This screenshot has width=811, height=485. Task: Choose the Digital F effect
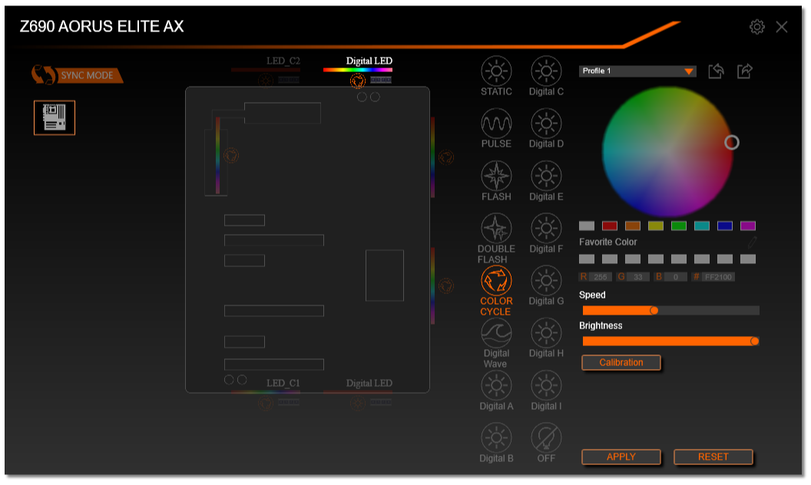tap(546, 229)
